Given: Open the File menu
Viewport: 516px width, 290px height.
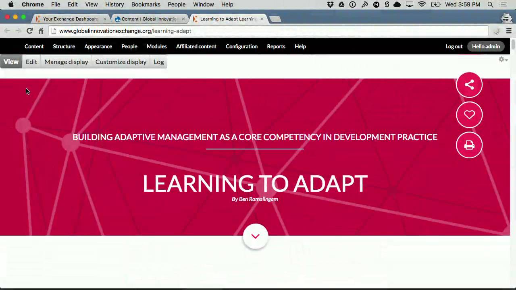Looking at the screenshot, I should tap(56, 4).
